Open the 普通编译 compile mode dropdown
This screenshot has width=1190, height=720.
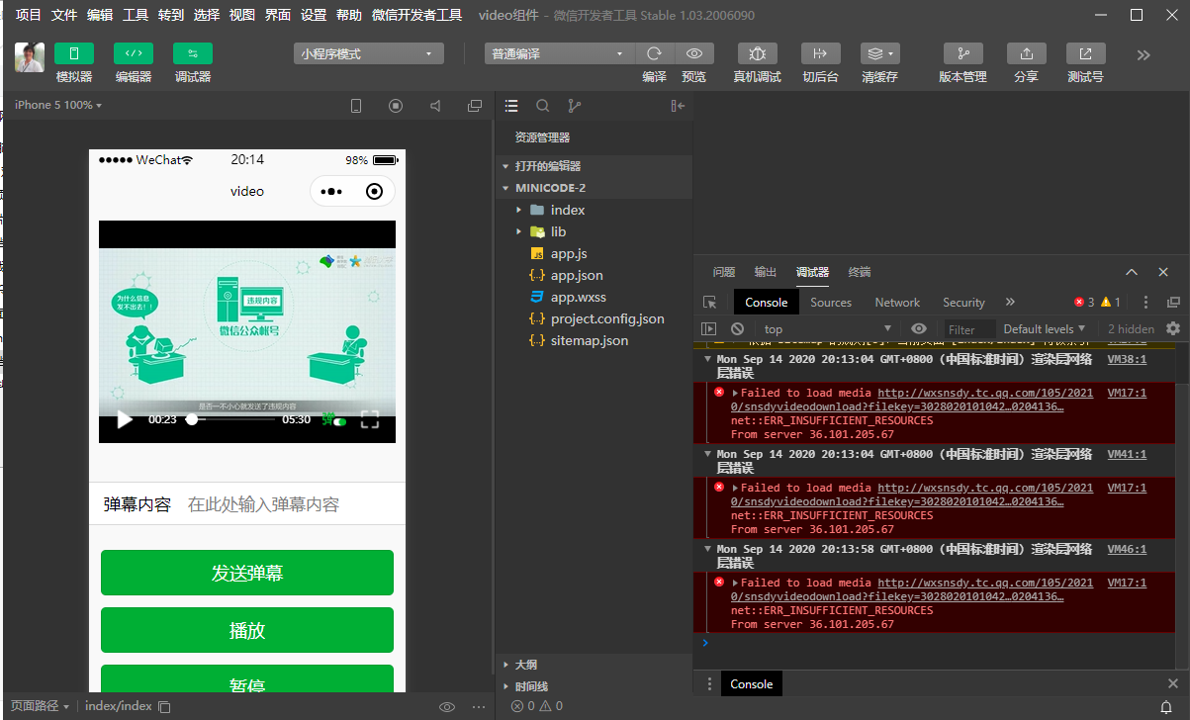[559, 53]
